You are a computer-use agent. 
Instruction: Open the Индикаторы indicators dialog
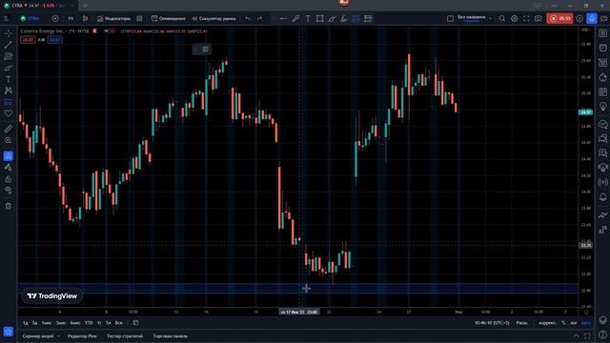click(x=113, y=18)
